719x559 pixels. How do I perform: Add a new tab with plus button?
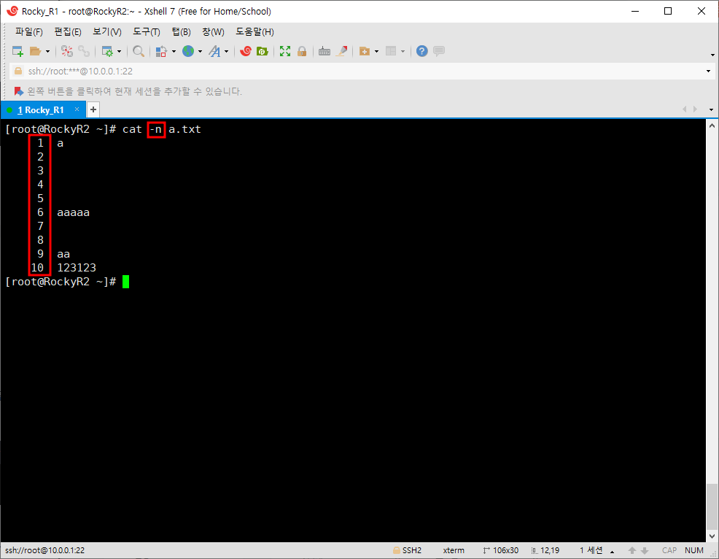click(93, 109)
